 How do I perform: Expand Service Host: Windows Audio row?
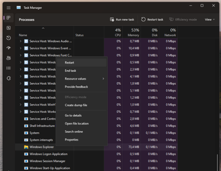[21, 41]
